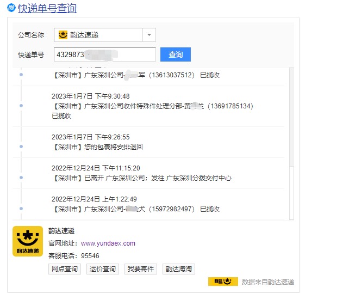
Task: Click timeline dot for 2023年1月7日 下午9:30:48 entry
Action: click(21, 105)
